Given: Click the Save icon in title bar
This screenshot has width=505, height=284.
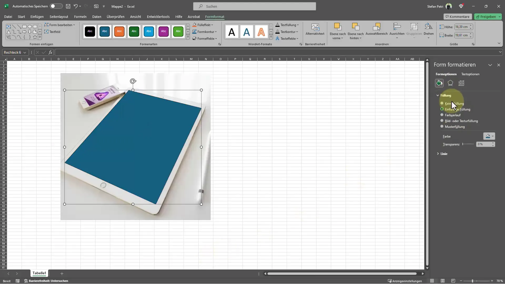Looking at the screenshot, I should click(x=68, y=6).
